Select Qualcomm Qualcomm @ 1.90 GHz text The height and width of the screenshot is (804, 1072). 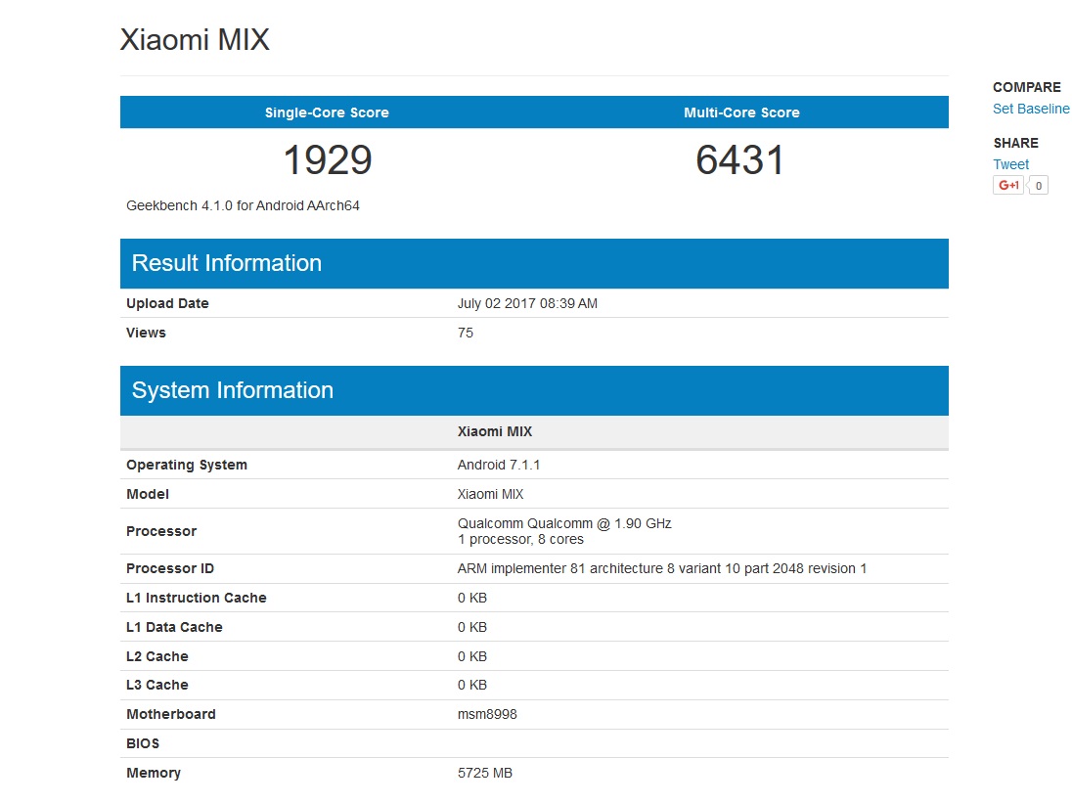564,523
